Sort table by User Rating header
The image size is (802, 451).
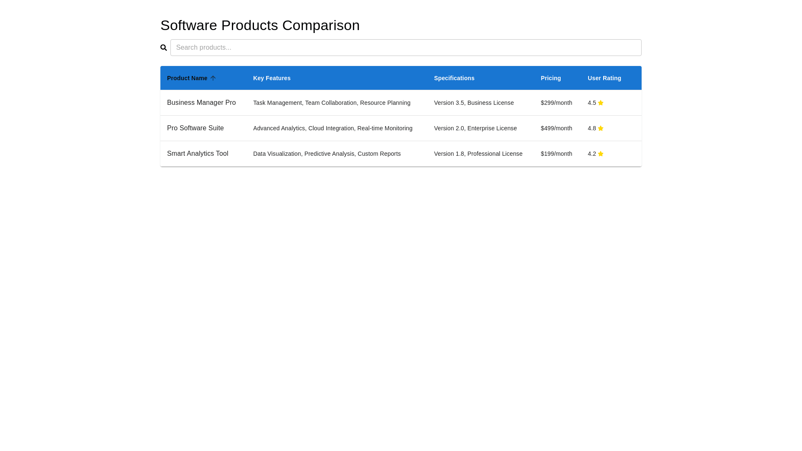[x=604, y=78]
